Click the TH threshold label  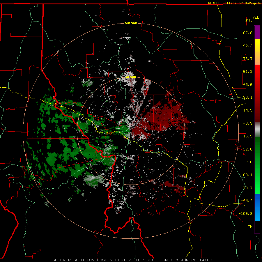(250, 227)
